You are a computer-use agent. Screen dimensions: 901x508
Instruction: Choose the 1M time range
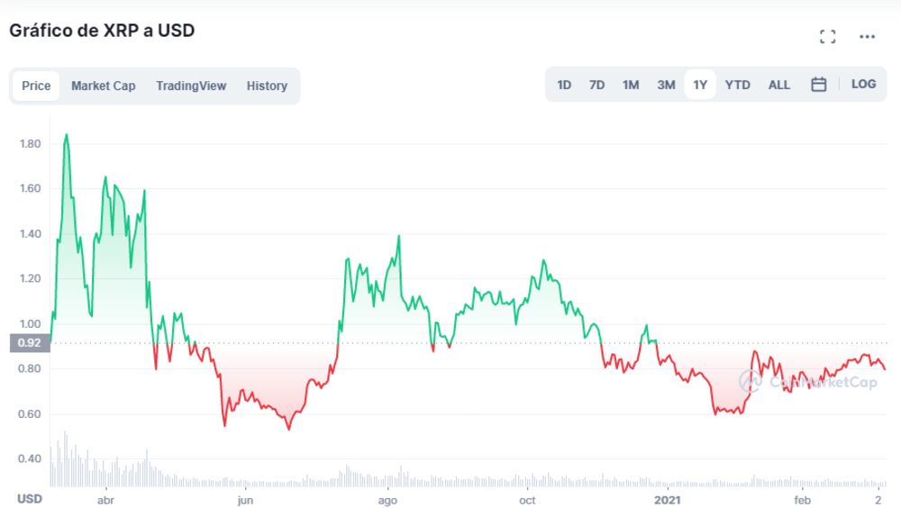click(631, 85)
